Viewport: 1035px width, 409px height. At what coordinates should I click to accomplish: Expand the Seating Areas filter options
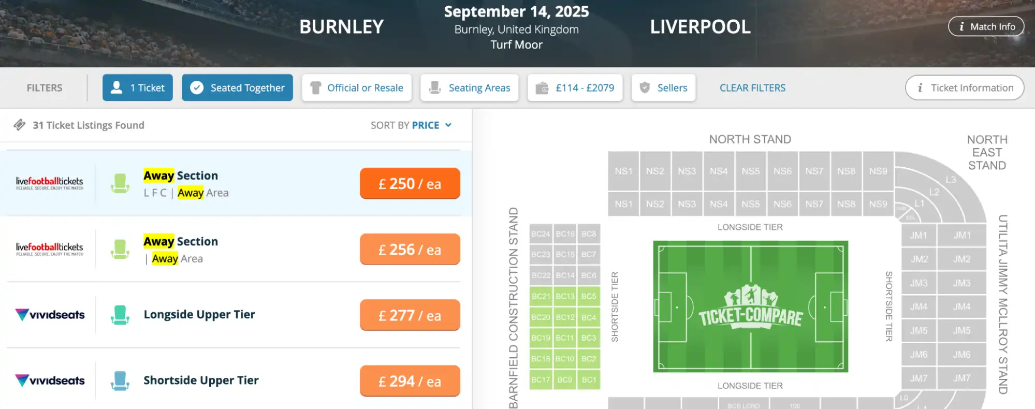tap(469, 87)
